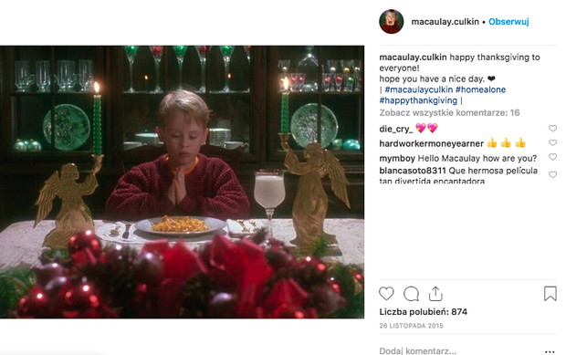The width and height of the screenshot is (566, 355).
Task: Open the macaulay.culkin profile avatar
Action: (x=392, y=22)
